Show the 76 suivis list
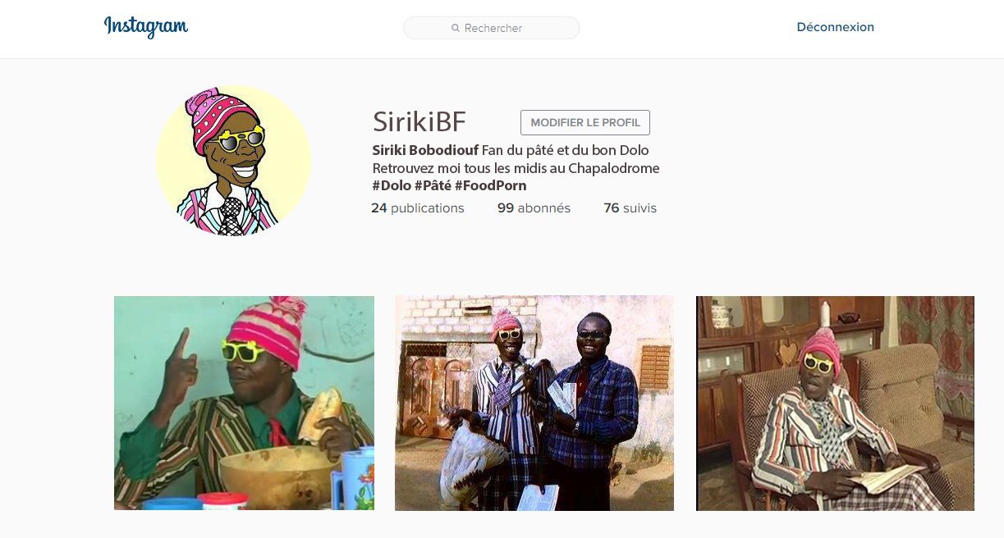Screen dimensions: 1004x538 tap(630, 208)
